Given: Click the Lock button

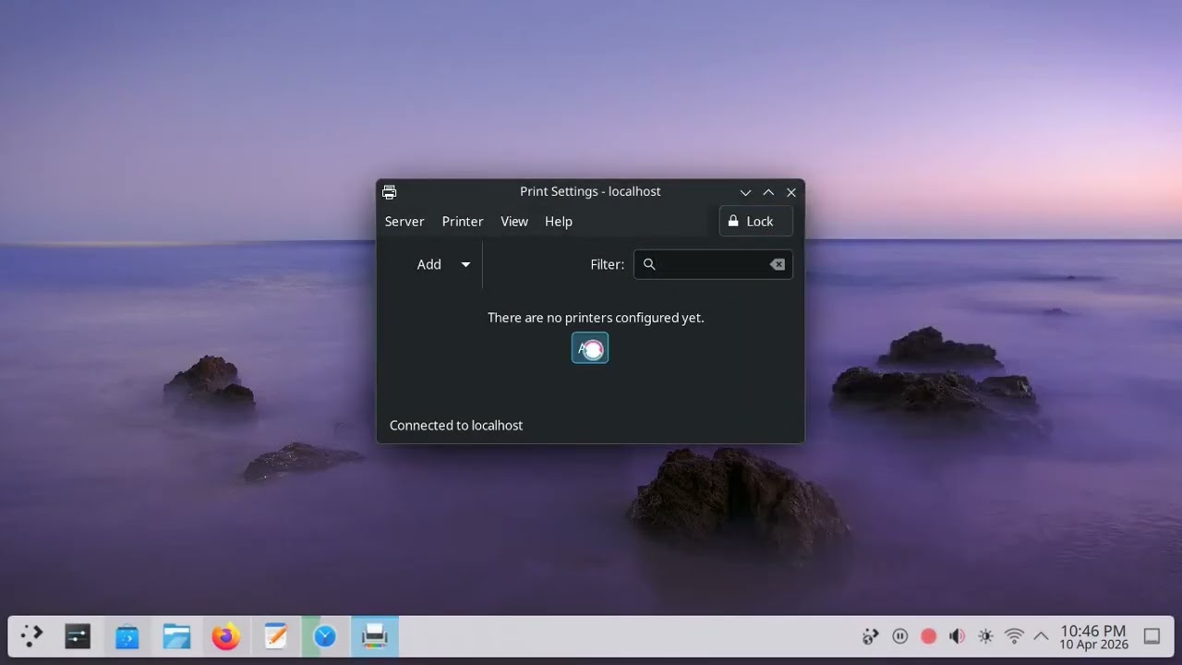Looking at the screenshot, I should 756,222.
